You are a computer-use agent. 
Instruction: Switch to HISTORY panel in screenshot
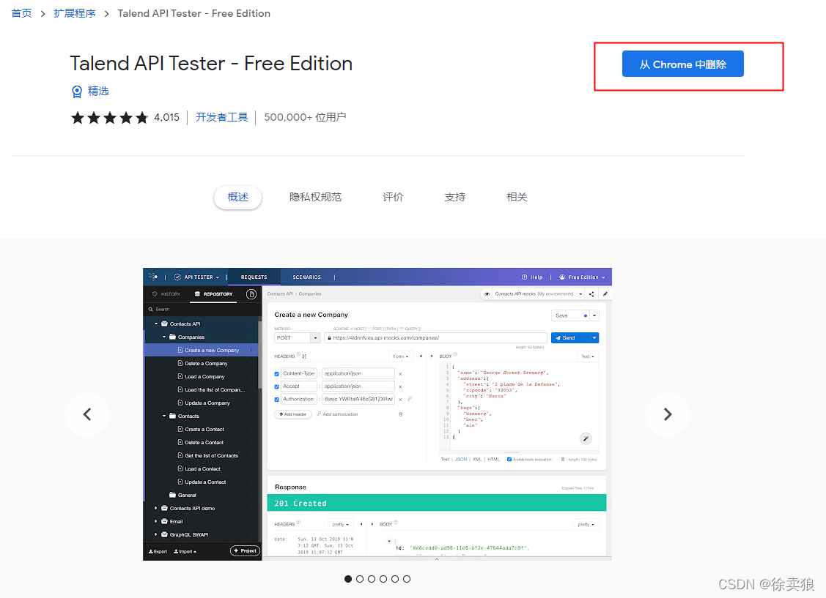[x=166, y=294]
